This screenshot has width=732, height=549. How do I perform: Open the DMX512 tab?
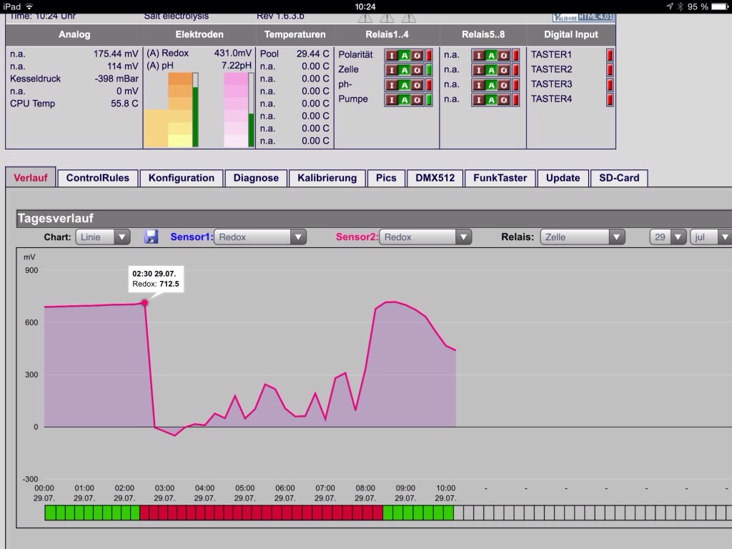tap(435, 178)
